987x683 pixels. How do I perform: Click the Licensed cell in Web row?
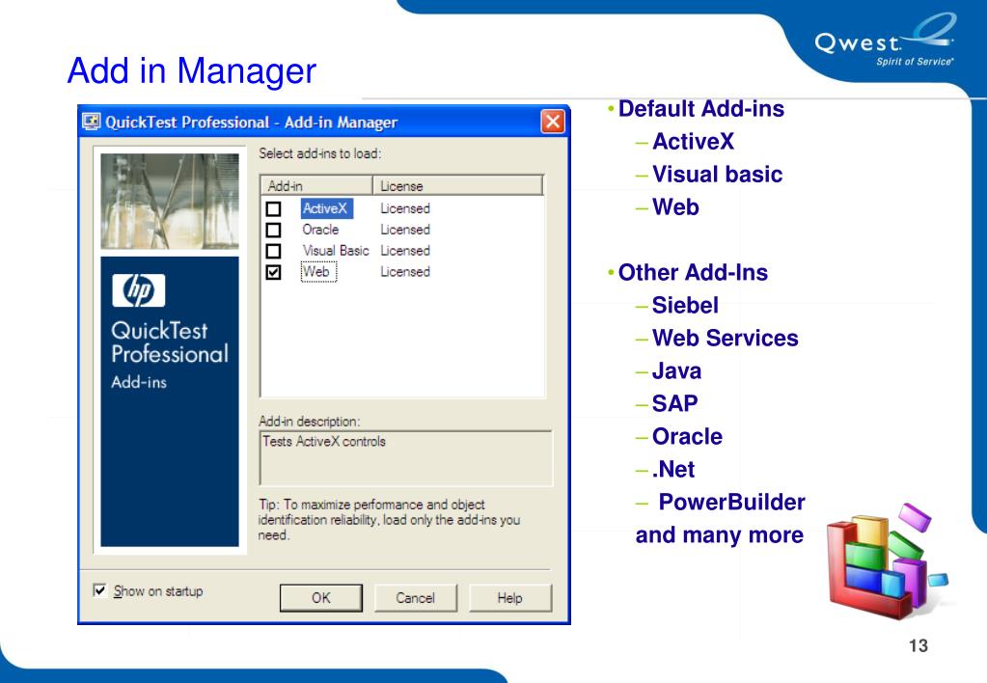pyautogui.click(x=405, y=271)
